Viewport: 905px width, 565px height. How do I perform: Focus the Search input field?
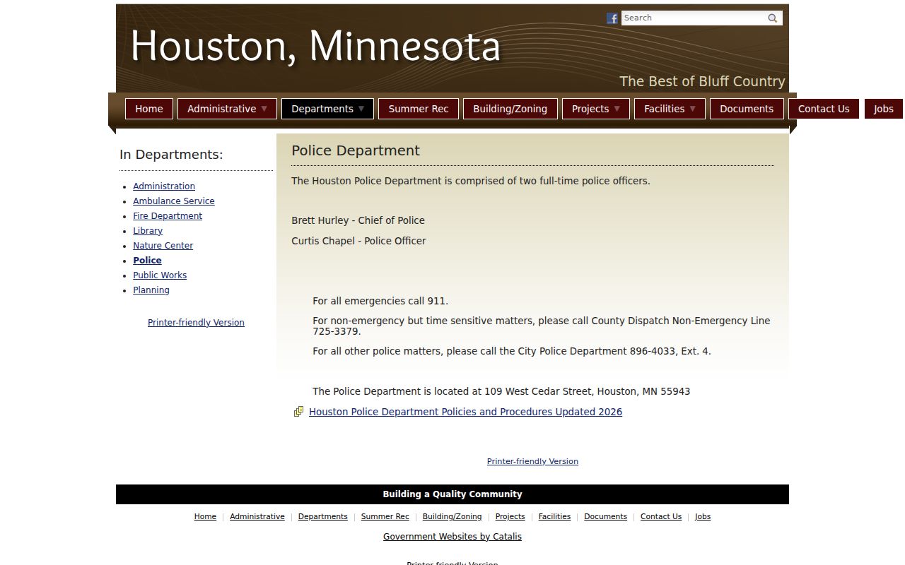tap(694, 18)
